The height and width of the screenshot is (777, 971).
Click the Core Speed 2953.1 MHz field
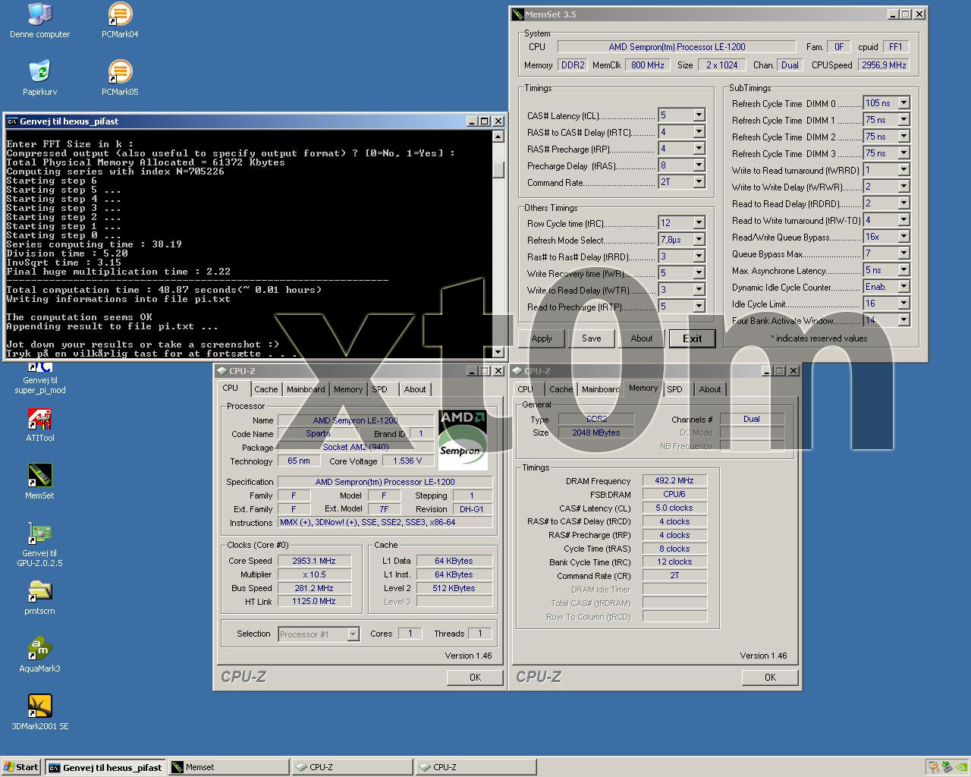click(x=314, y=561)
